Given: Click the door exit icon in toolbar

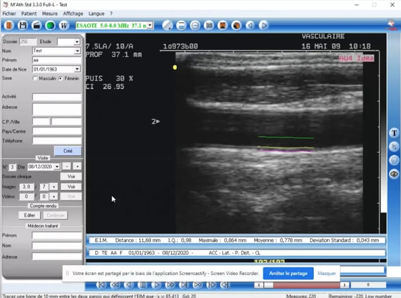Looking at the screenshot, I should click(9, 26).
